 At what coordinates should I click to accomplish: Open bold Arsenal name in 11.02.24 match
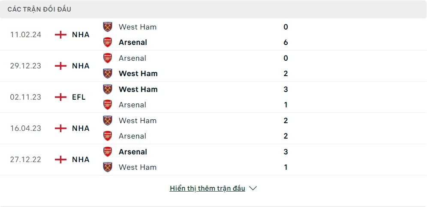pos(133,42)
